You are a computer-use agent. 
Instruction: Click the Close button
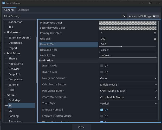tap(81, 127)
